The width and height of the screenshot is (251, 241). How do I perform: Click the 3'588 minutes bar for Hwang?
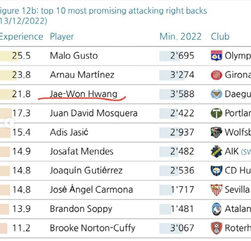tap(177, 94)
